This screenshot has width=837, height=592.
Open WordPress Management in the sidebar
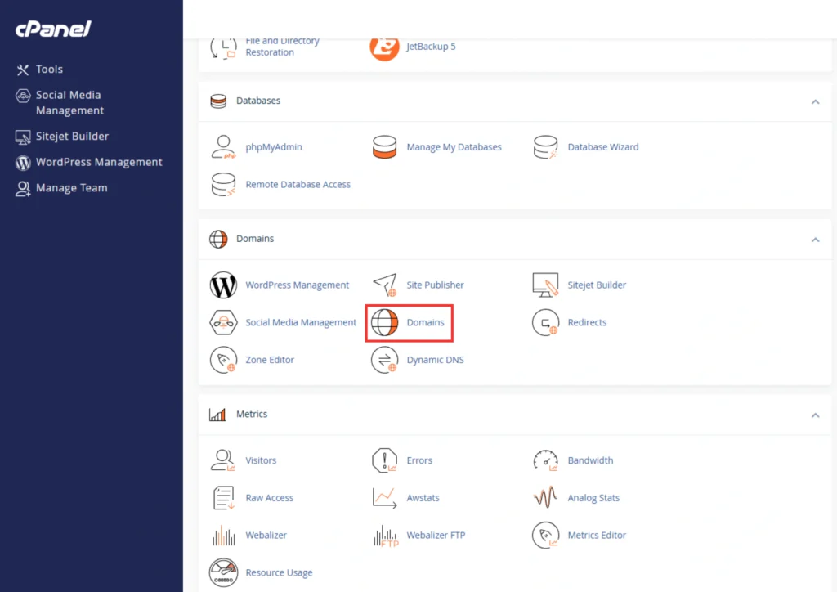pos(99,162)
